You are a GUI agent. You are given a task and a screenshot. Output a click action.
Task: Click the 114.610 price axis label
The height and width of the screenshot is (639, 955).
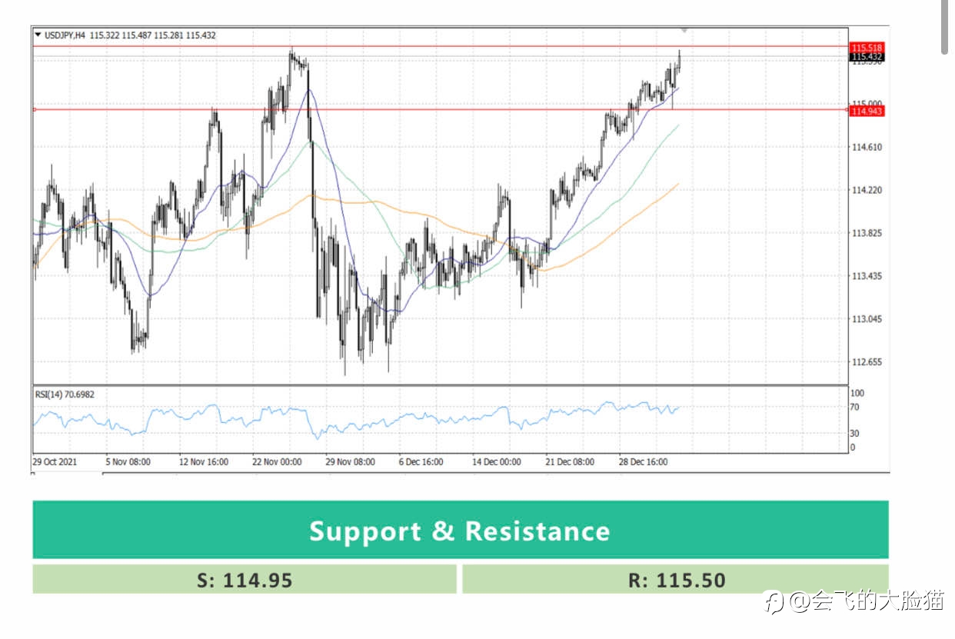pos(867,147)
